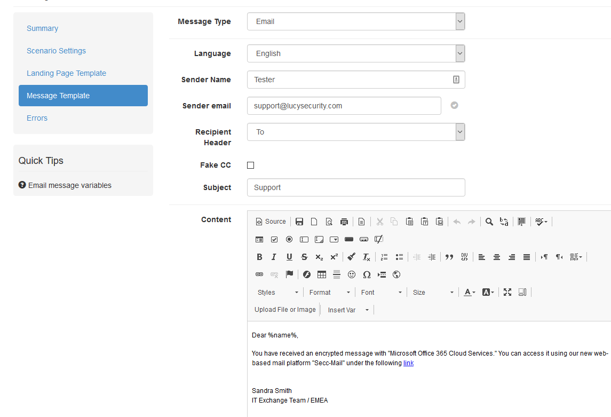611x417 pixels.
Task: Open the spell checker dropdown
Action: tap(541, 222)
